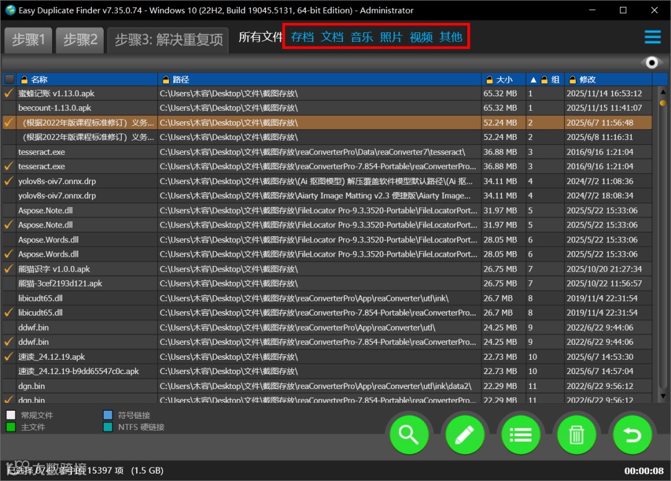This screenshot has width=671, height=481.
Task: Click the blue 符号链接 color swatch
Action: pyautogui.click(x=108, y=415)
